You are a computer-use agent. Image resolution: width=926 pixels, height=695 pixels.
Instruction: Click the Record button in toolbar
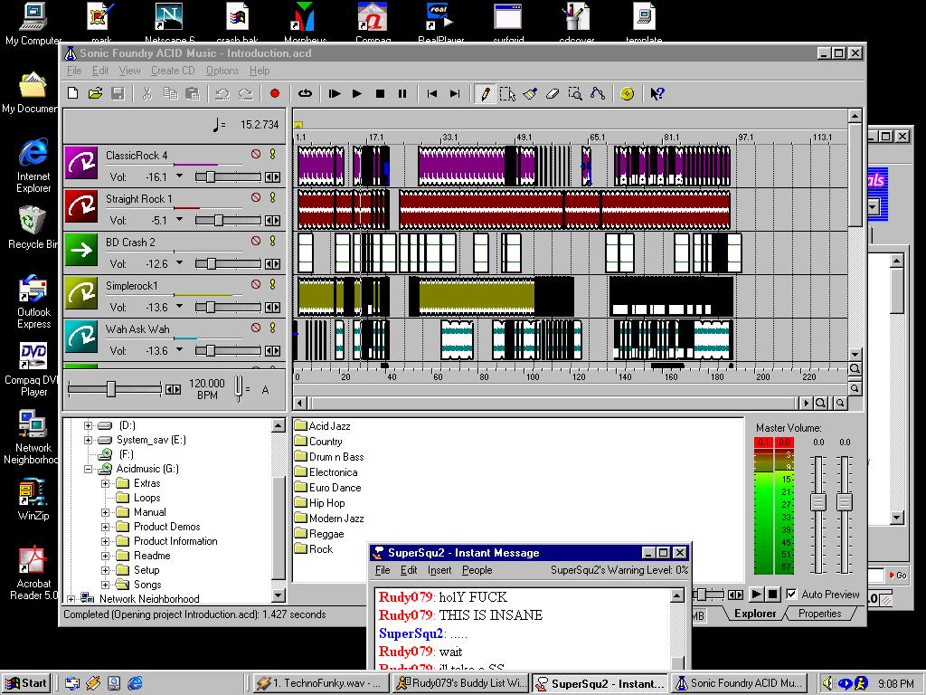[275, 93]
